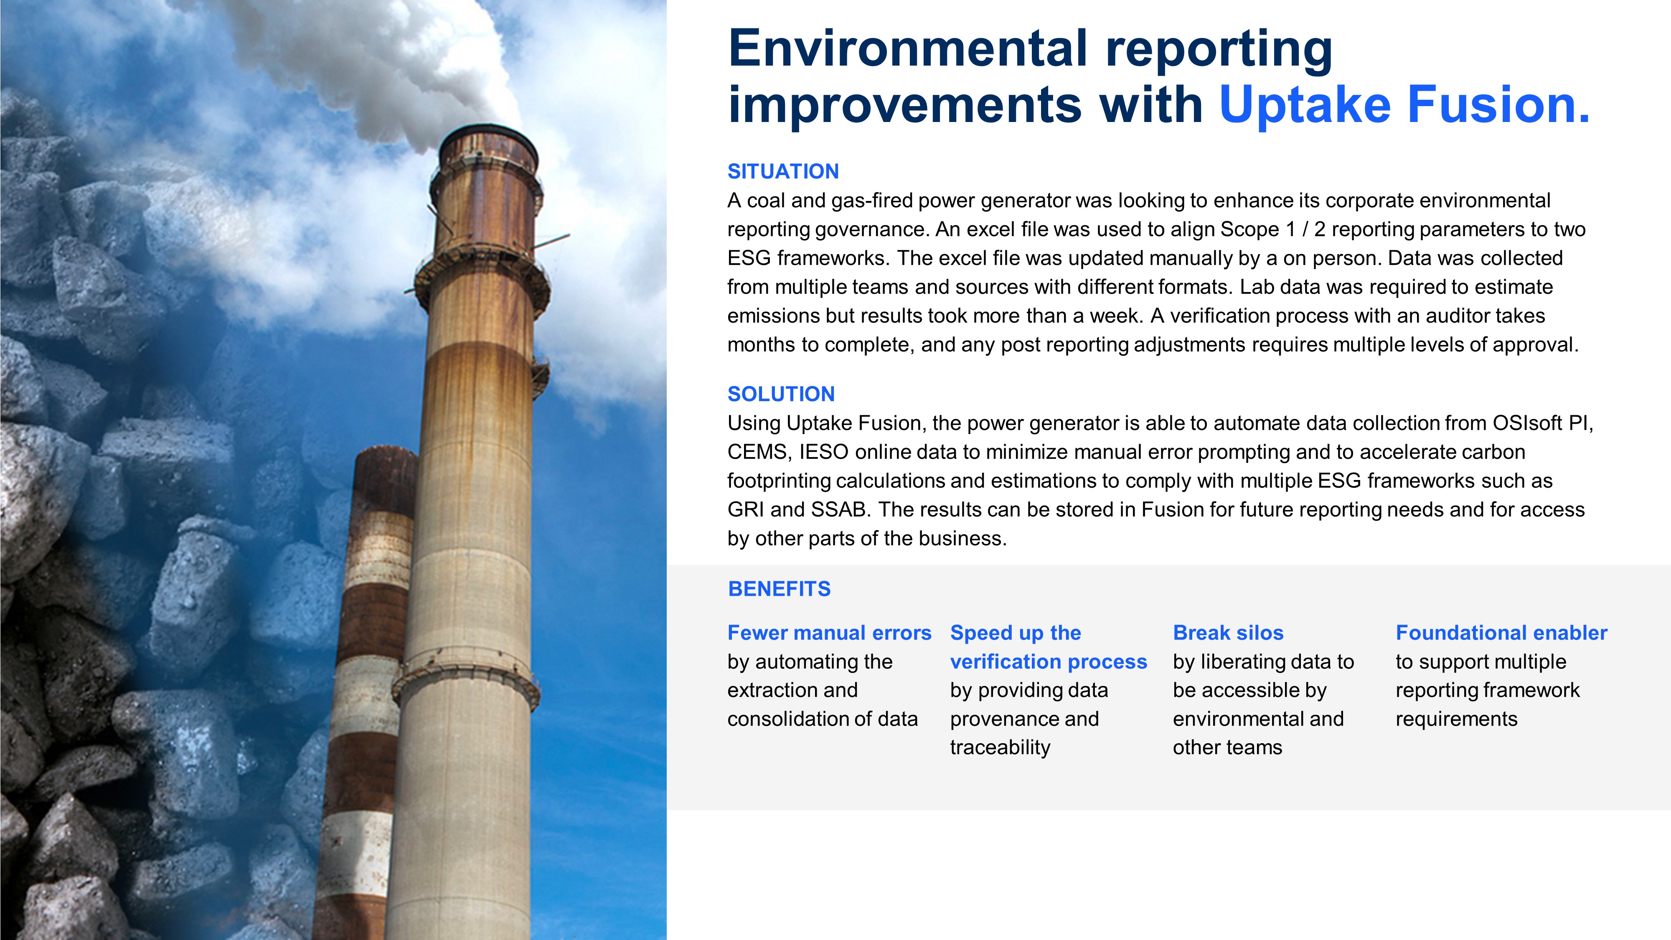Click the BENEFITS section heading
1671x940 pixels.
(x=779, y=588)
